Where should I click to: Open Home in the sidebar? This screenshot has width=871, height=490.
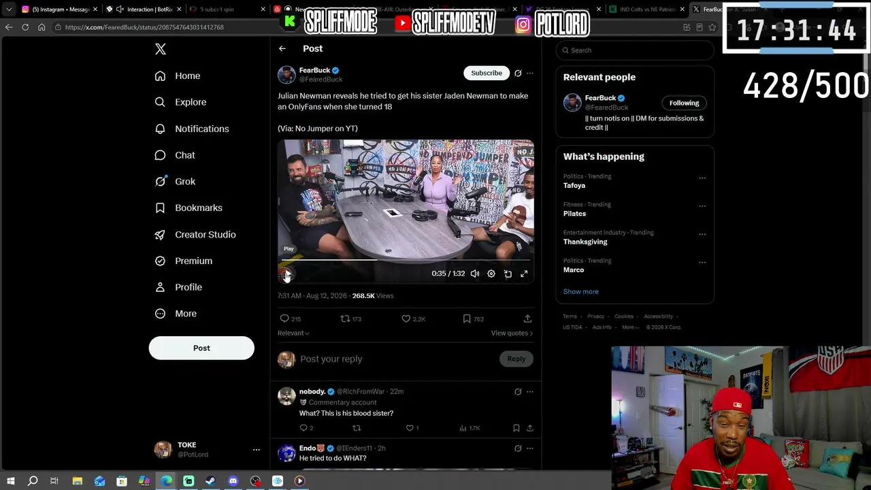[178, 76]
